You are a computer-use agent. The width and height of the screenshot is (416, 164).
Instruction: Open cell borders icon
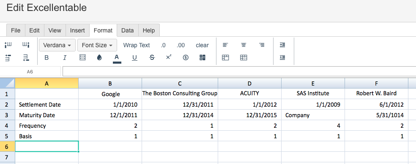point(82,57)
